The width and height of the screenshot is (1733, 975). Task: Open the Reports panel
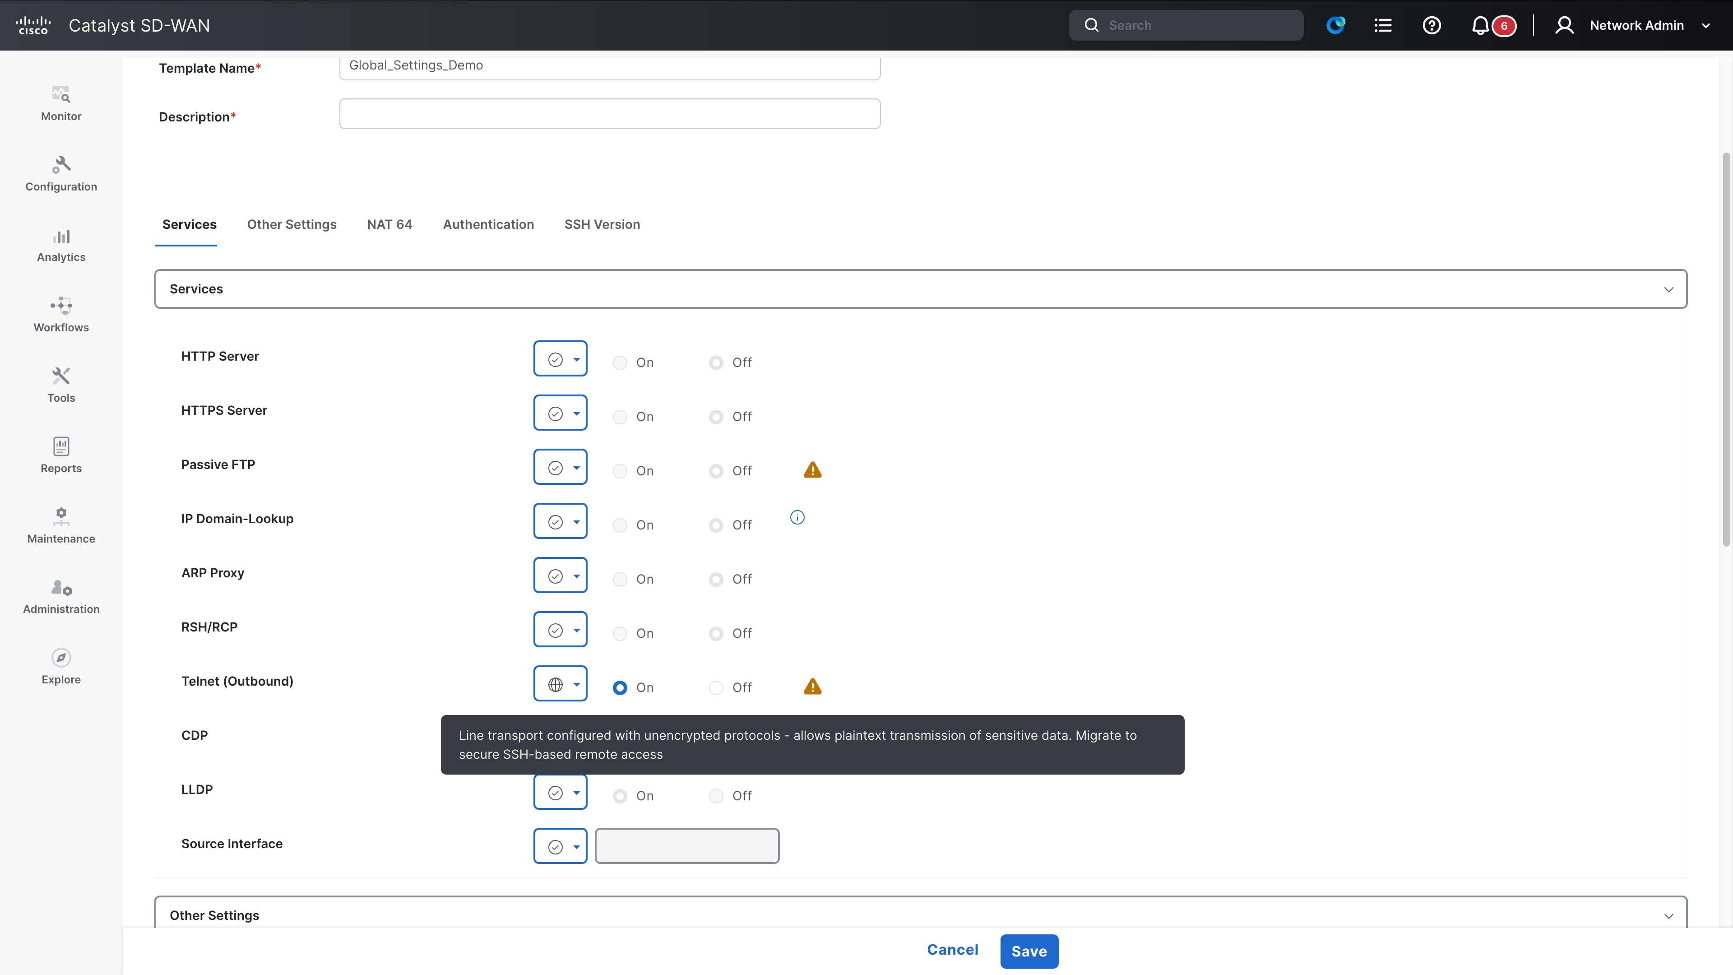pos(60,455)
